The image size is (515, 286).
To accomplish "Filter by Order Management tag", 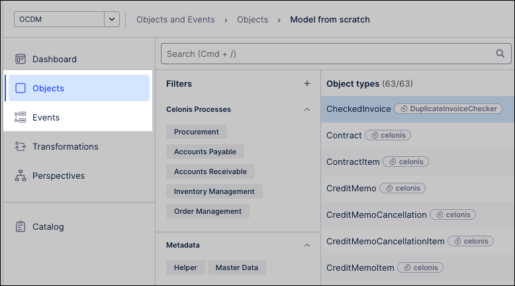I will 208,211.
